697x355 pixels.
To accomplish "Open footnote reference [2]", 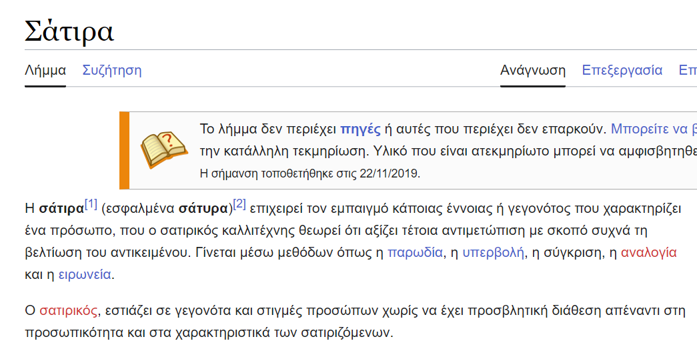I will (x=239, y=205).
